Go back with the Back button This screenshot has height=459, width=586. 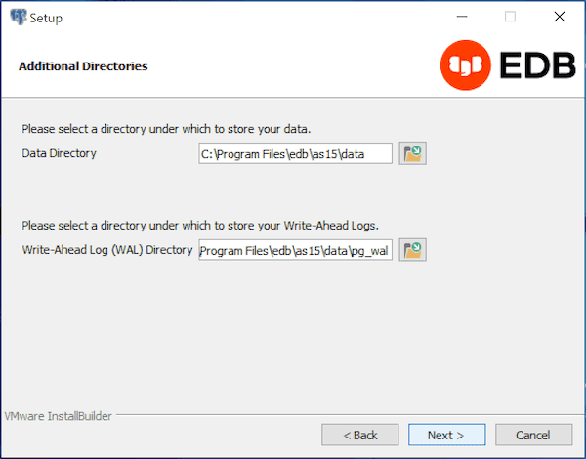click(359, 435)
